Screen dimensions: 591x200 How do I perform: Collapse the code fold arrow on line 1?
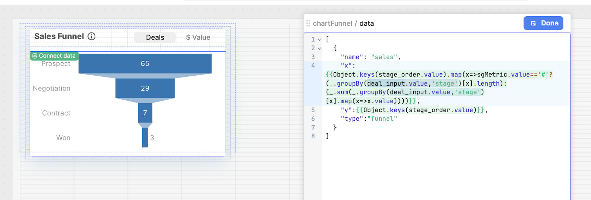coord(319,39)
